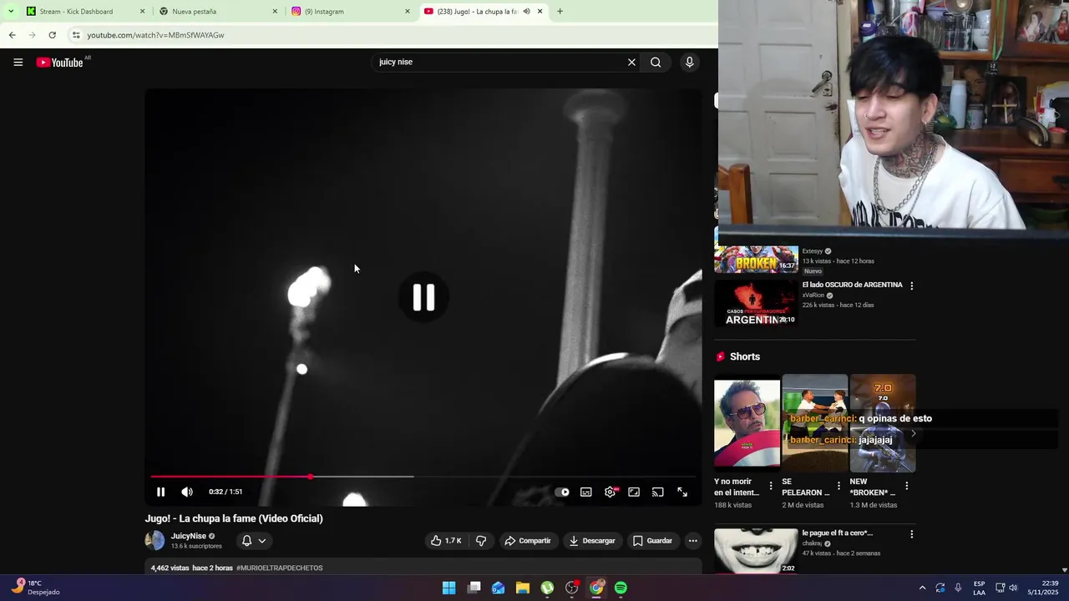Open the Windows Start menu
Image resolution: width=1069 pixels, height=601 pixels.
(448, 588)
